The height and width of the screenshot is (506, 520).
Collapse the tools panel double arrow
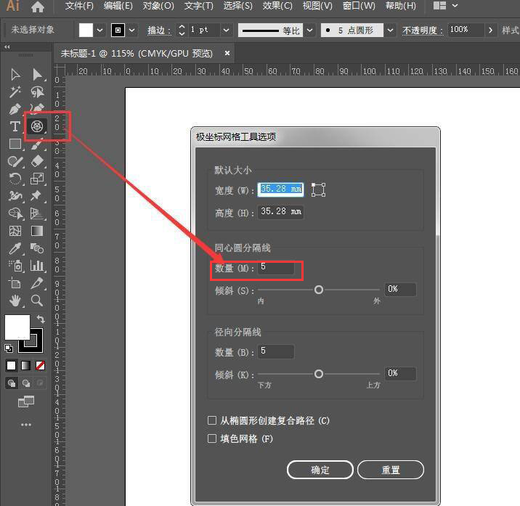[x=7, y=47]
